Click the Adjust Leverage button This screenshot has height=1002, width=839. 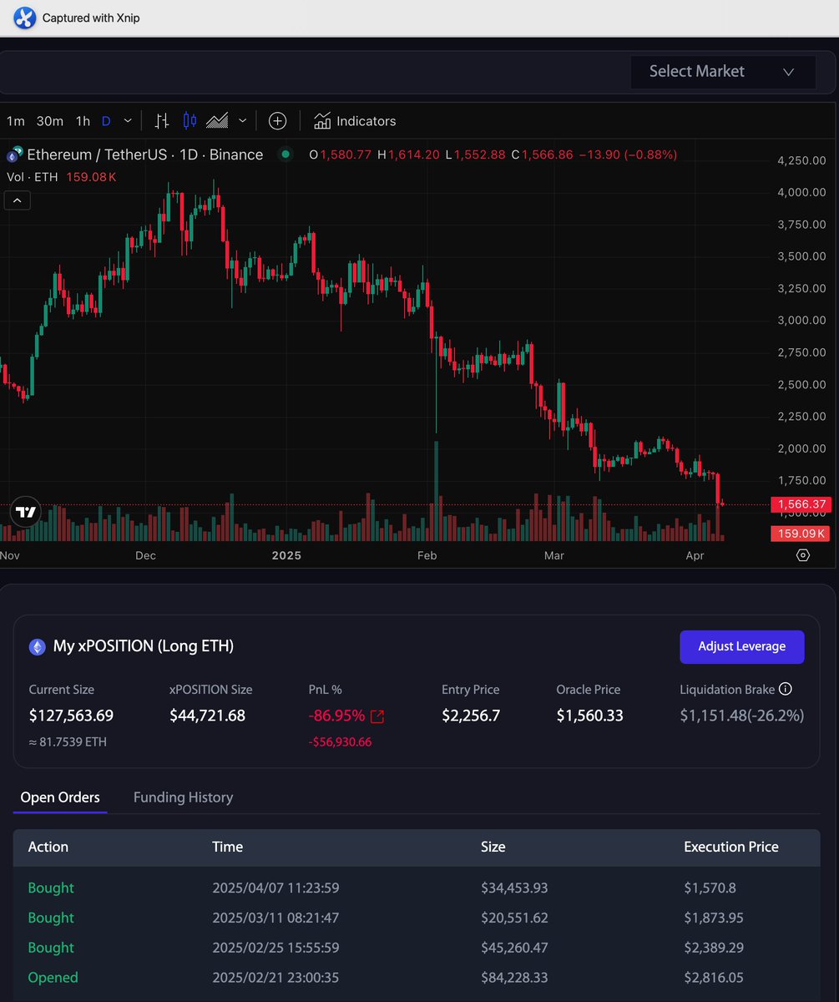pos(742,646)
